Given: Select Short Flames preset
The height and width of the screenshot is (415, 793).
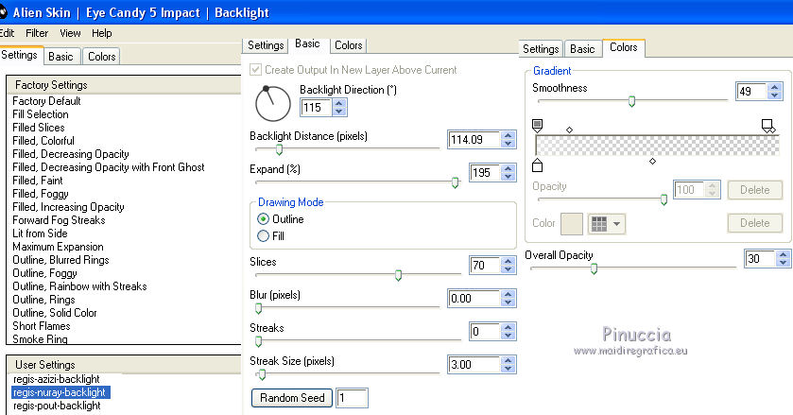Looking at the screenshot, I should pyautogui.click(x=41, y=326).
